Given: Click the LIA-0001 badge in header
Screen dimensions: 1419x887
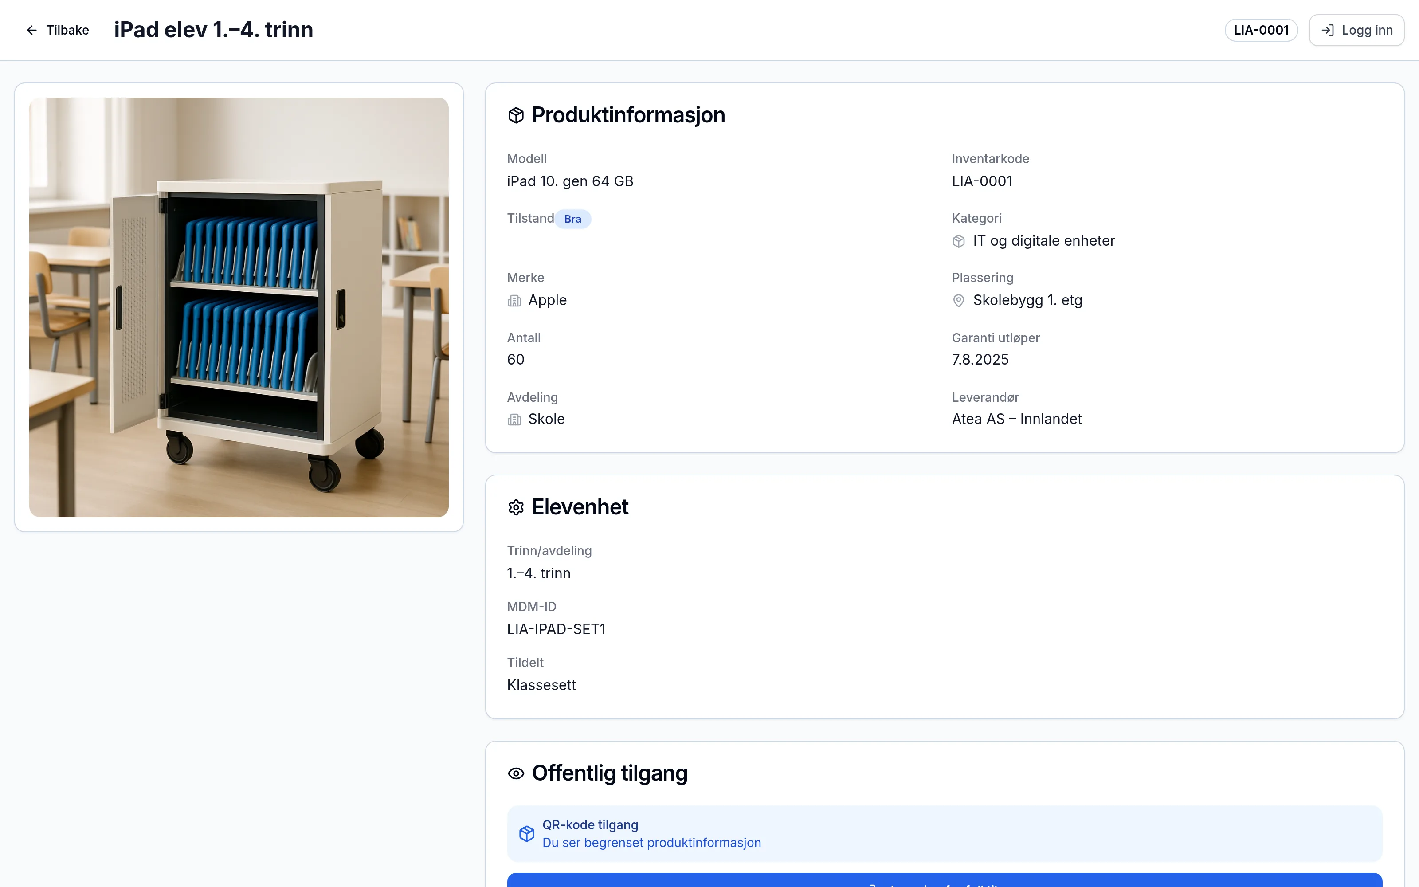Looking at the screenshot, I should (1261, 30).
